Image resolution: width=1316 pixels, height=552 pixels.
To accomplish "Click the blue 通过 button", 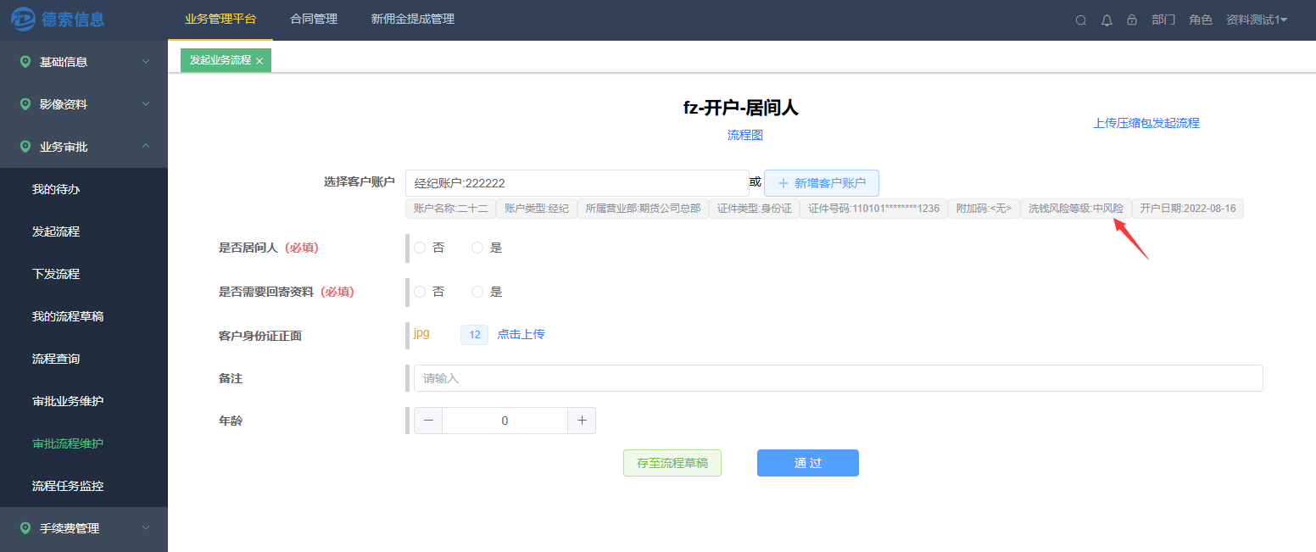I will (808, 463).
